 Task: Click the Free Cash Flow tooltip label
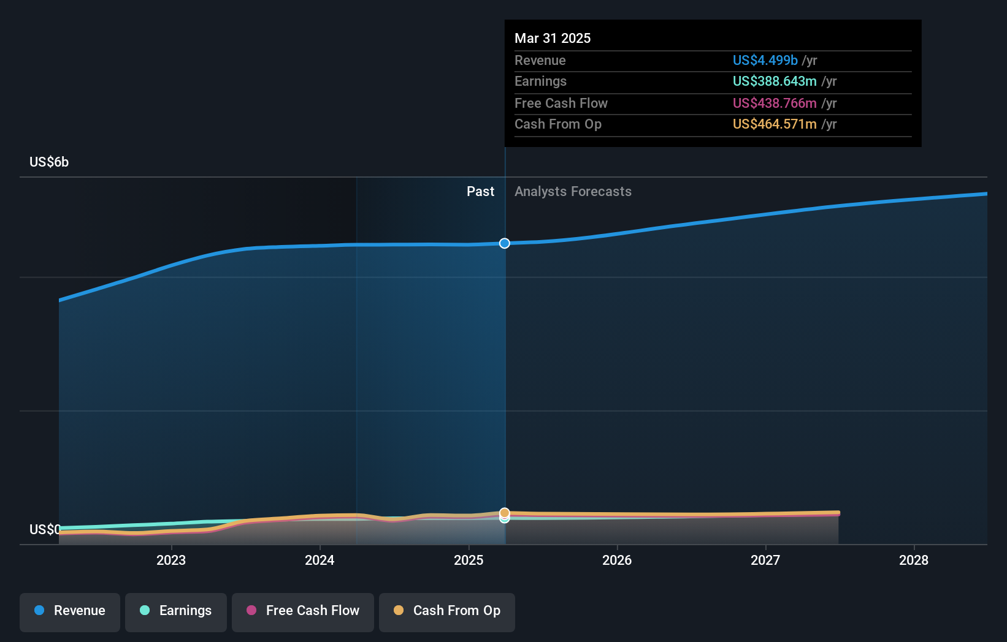(561, 103)
